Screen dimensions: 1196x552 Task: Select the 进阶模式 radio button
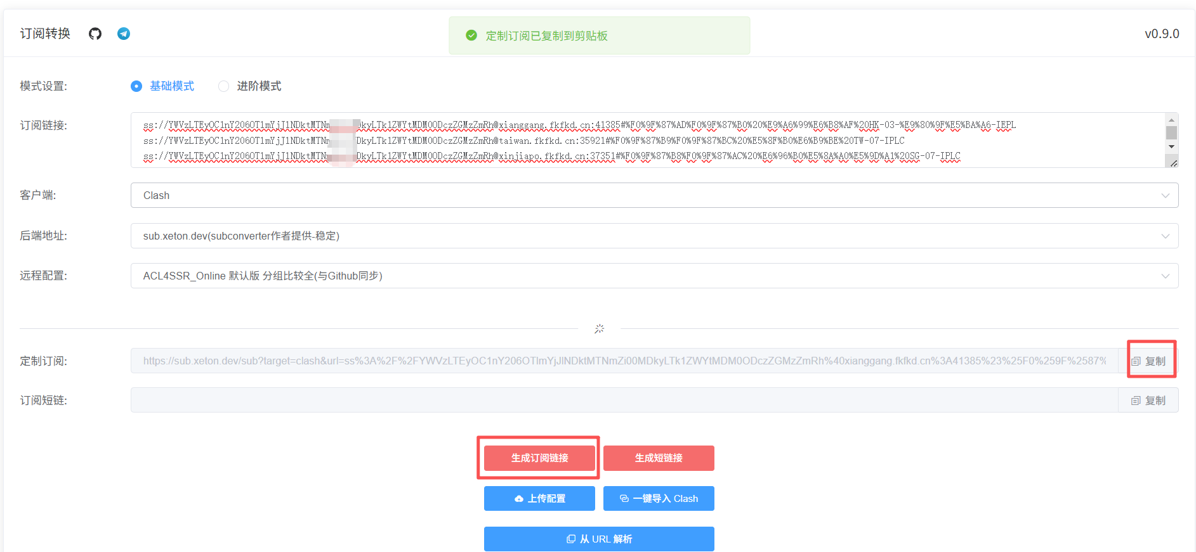click(223, 86)
